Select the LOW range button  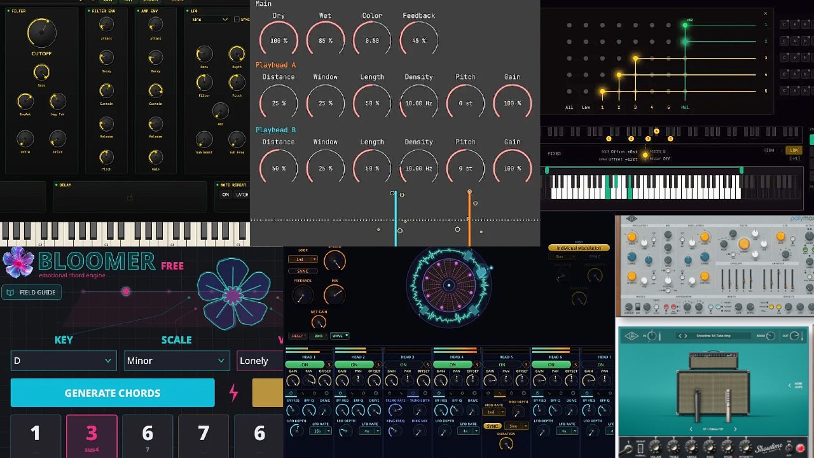coord(794,150)
